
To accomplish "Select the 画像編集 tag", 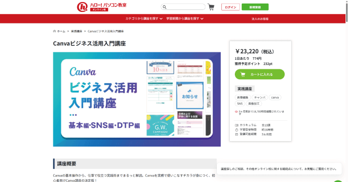I will point(243,97).
